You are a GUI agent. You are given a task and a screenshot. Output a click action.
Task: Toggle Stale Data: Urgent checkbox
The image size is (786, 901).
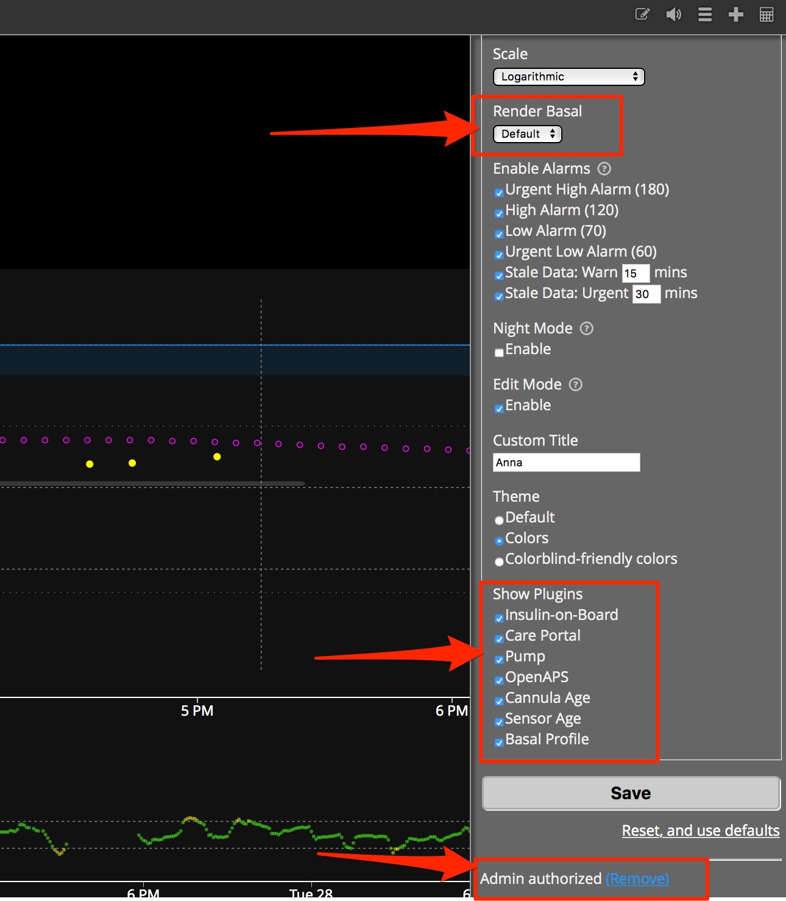pos(499,296)
